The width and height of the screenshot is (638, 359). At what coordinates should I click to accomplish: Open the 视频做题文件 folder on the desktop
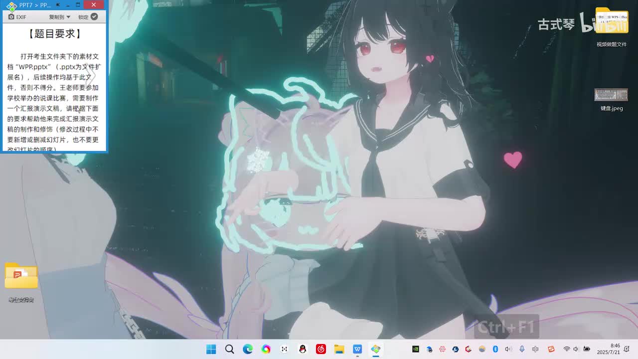pos(612,27)
